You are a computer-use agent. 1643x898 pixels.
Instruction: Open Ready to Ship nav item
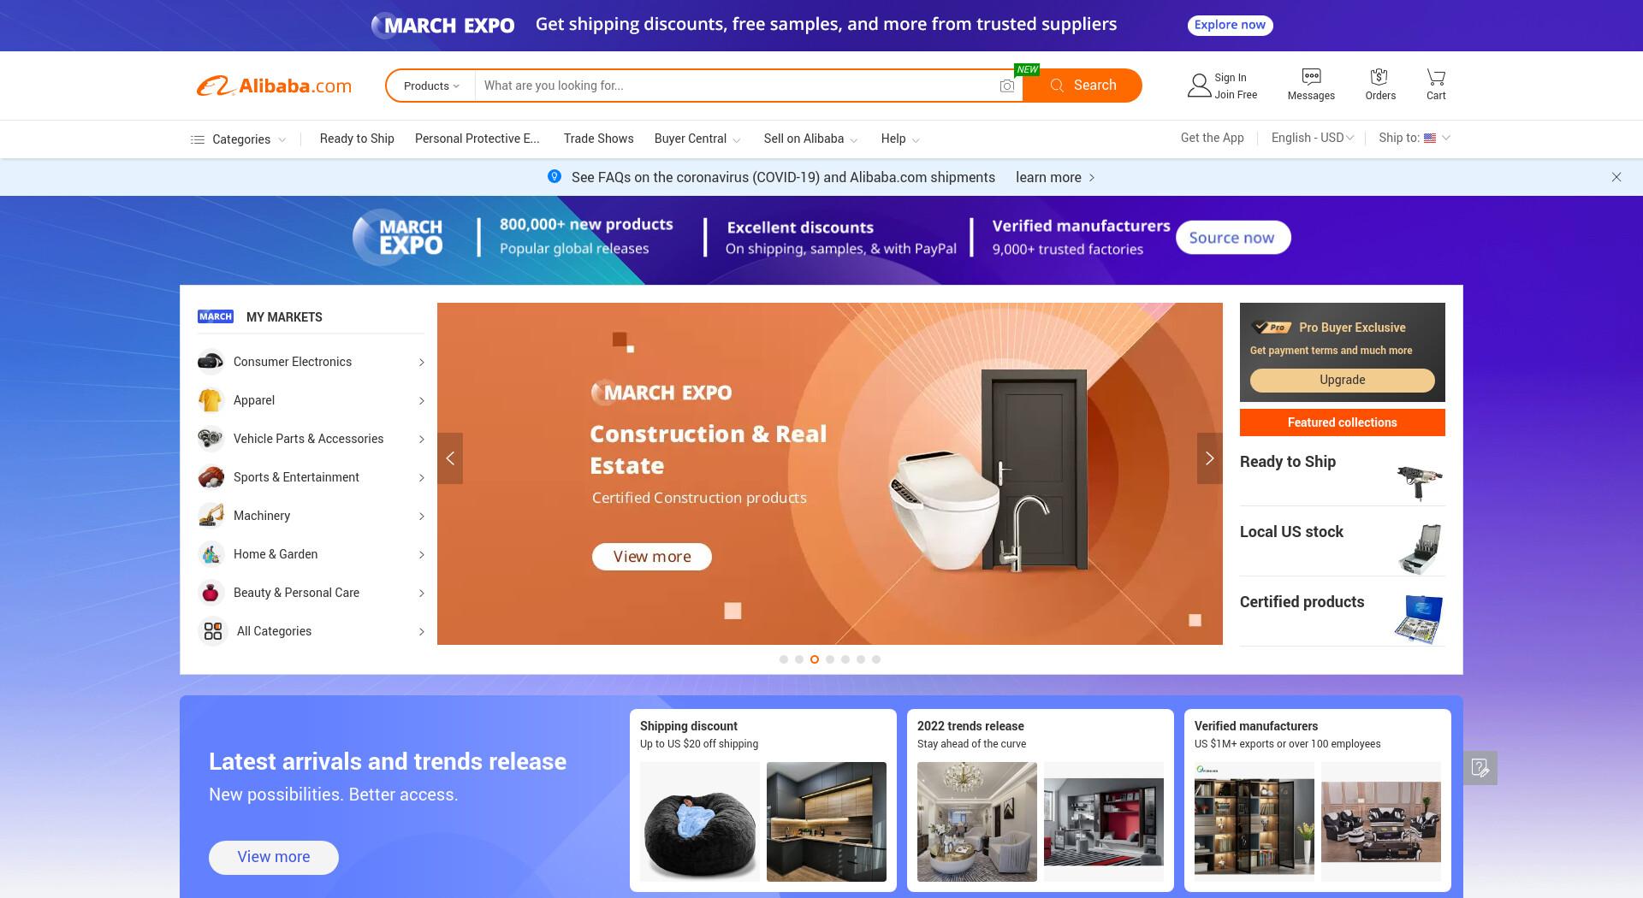[357, 139]
